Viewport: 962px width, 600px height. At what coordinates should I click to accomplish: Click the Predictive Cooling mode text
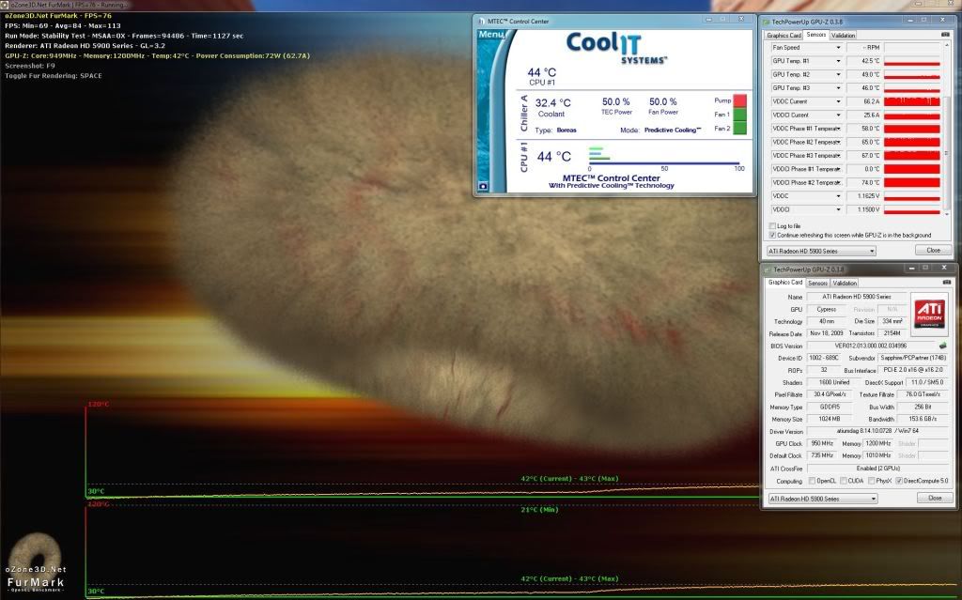[x=673, y=131]
